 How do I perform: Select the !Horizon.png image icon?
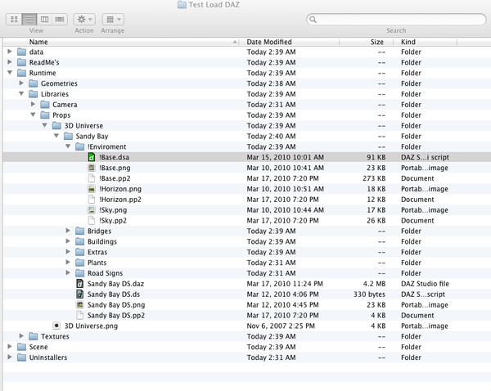(x=92, y=189)
